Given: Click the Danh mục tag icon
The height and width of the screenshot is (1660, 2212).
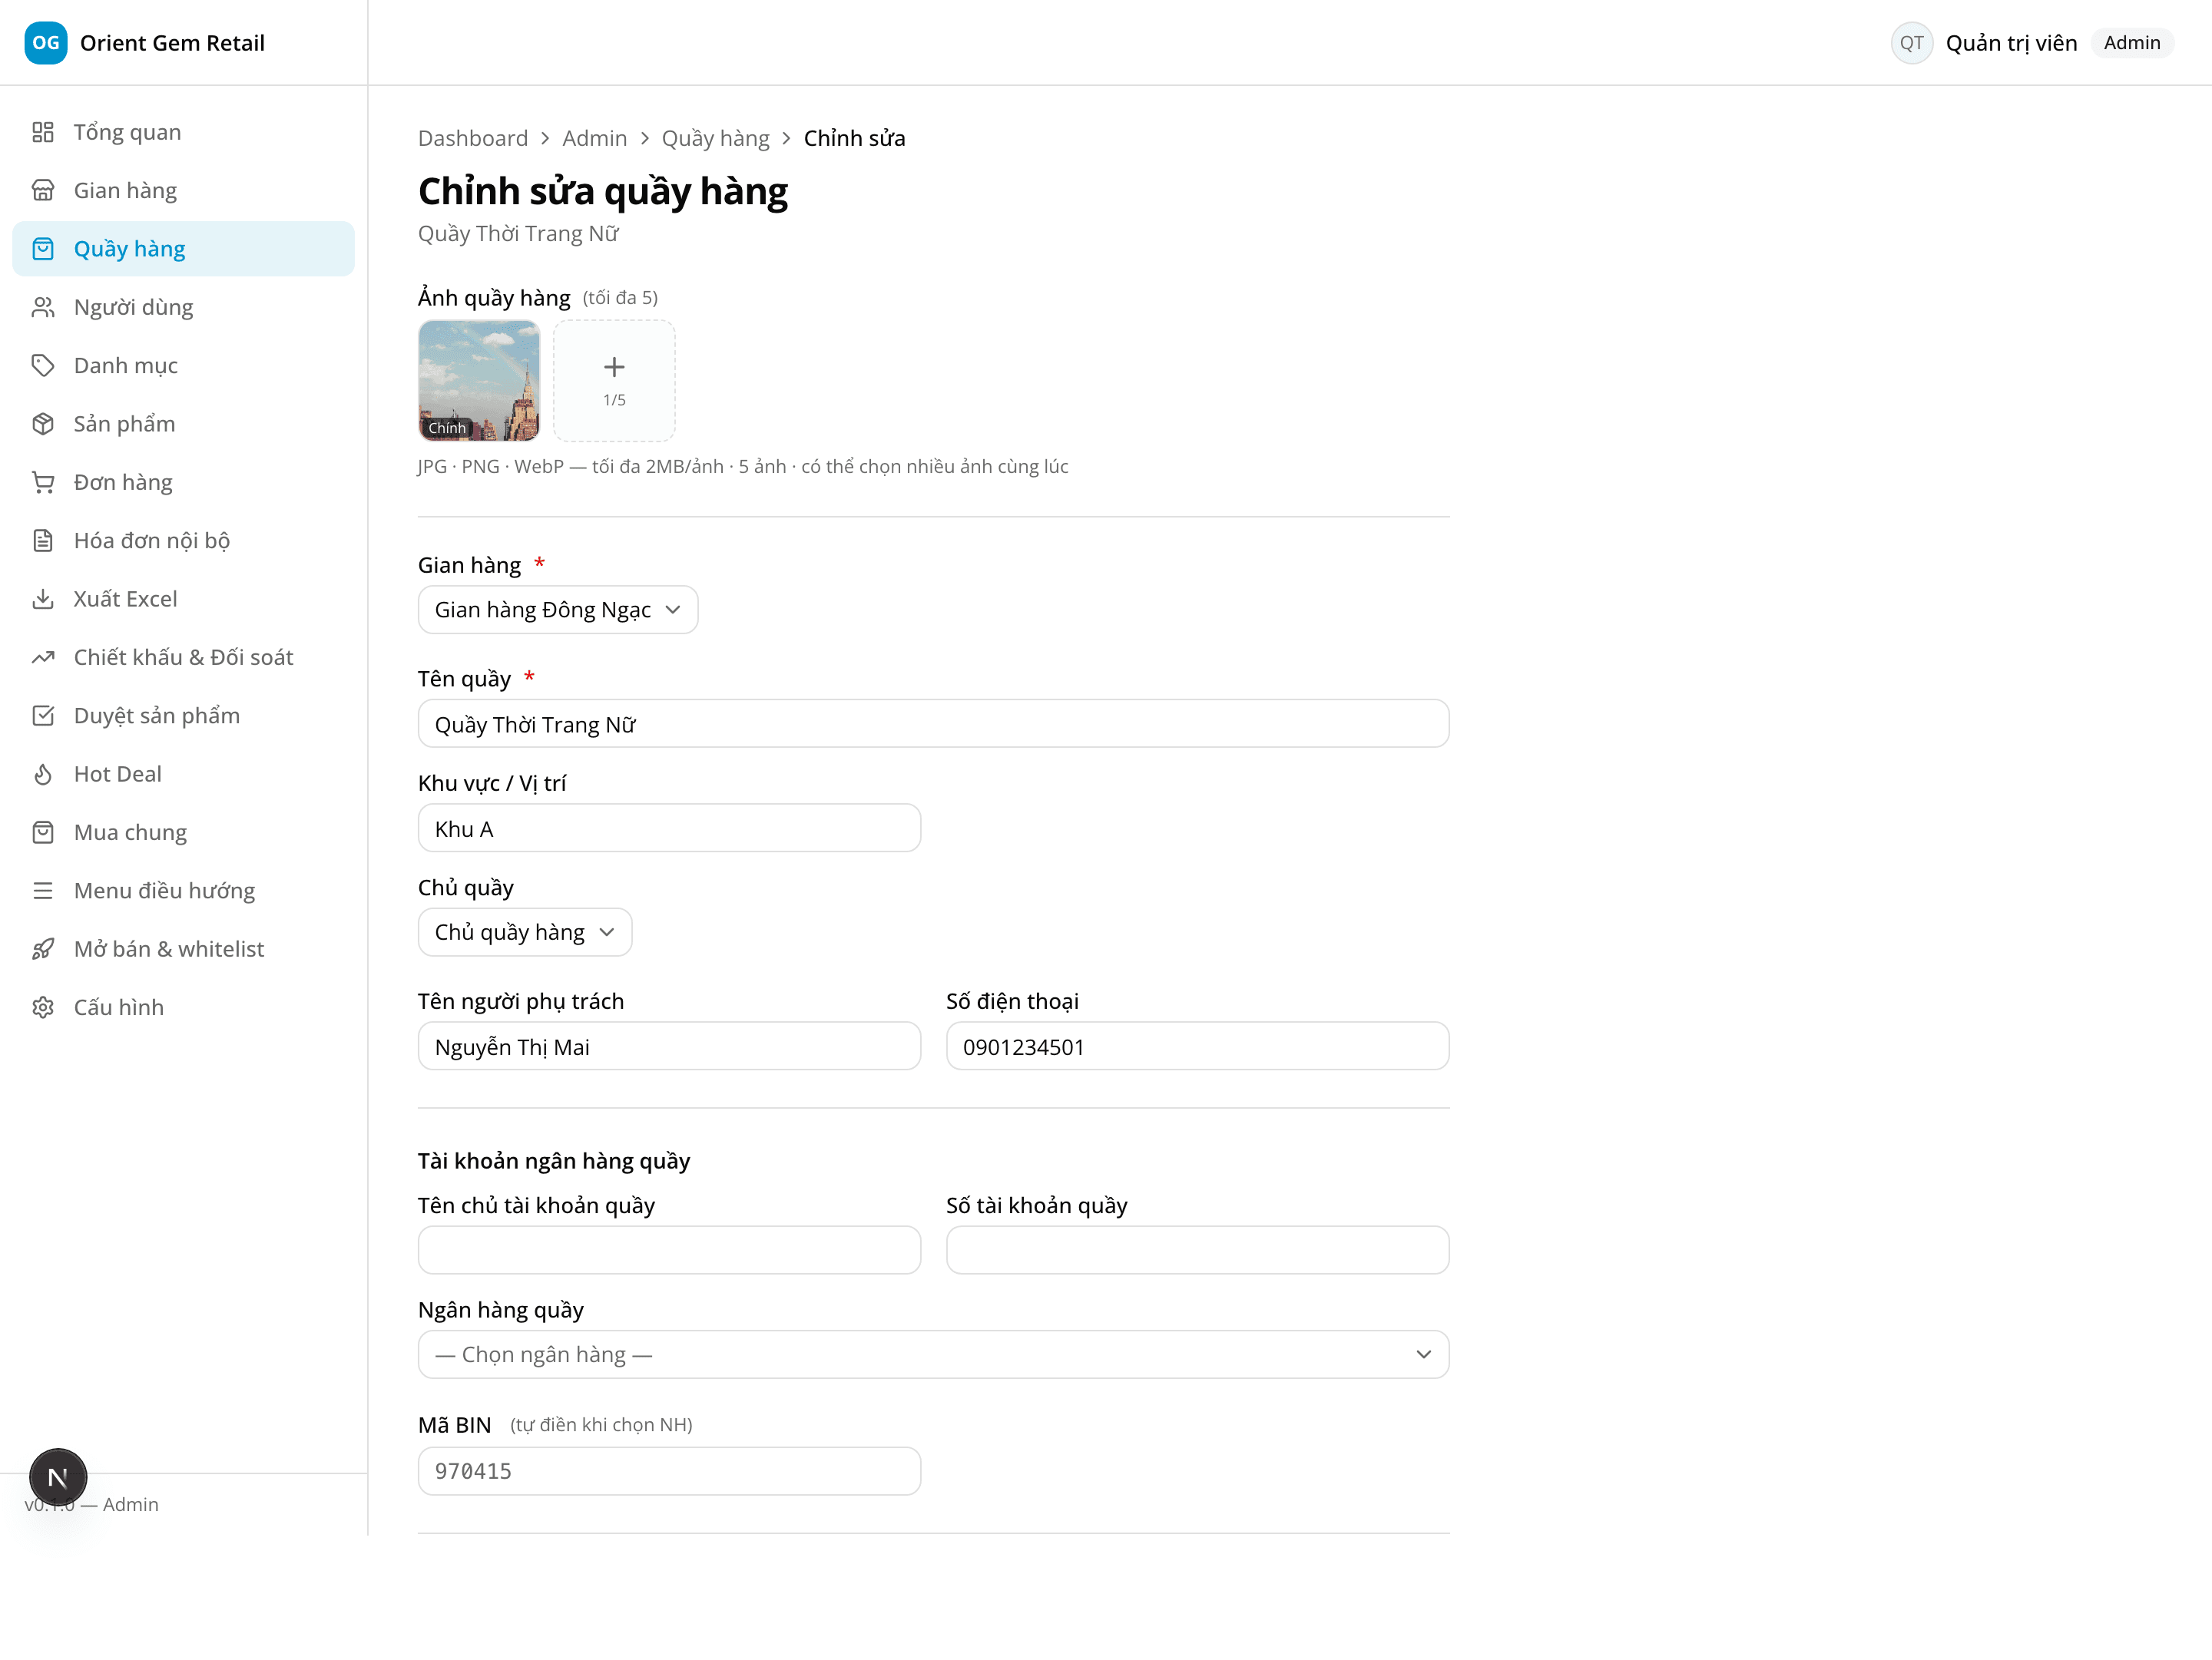Looking at the screenshot, I should [42, 365].
